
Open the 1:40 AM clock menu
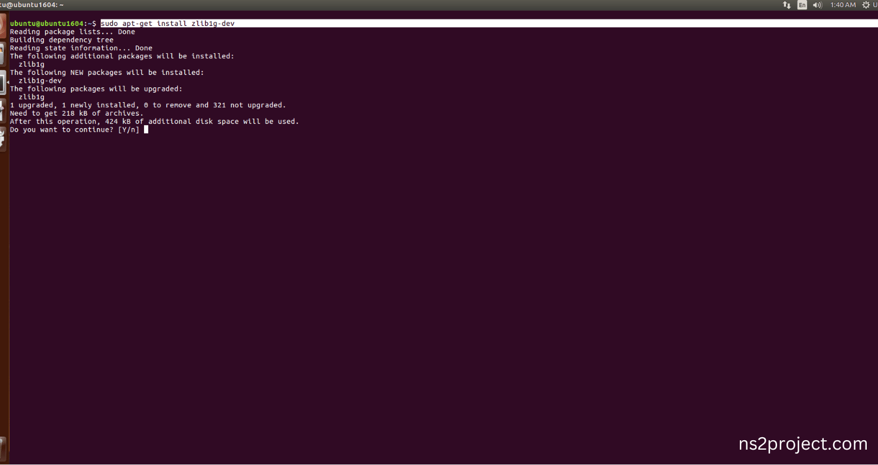pos(843,5)
